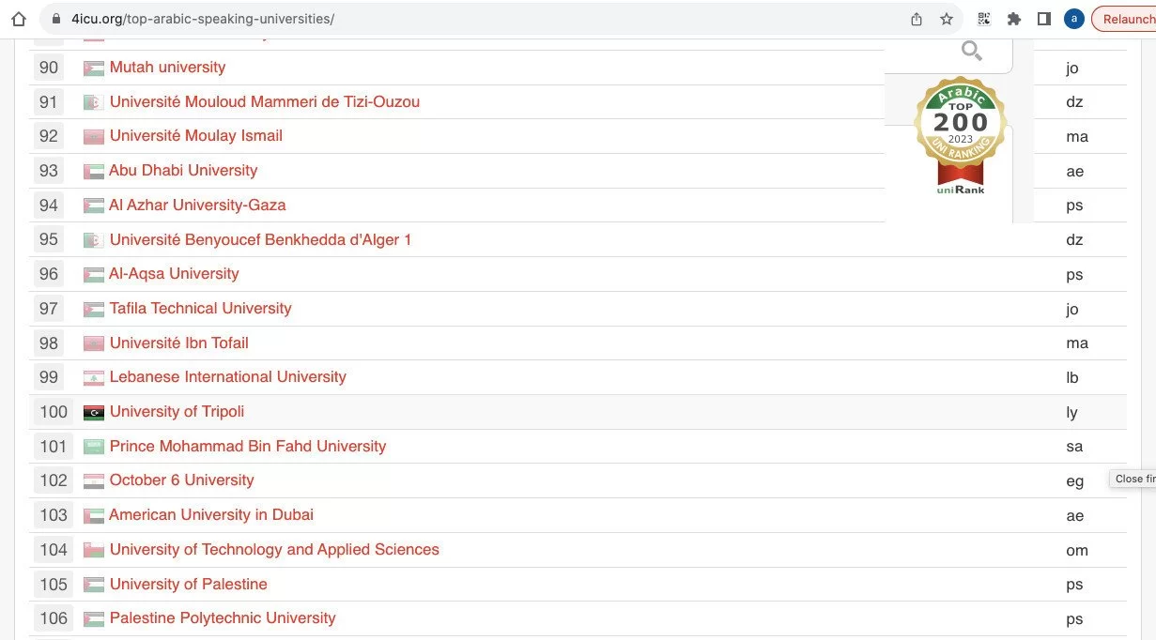The height and width of the screenshot is (640, 1156).
Task: Click the Libya flag beside University of Tripoli
Action: (94, 413)
